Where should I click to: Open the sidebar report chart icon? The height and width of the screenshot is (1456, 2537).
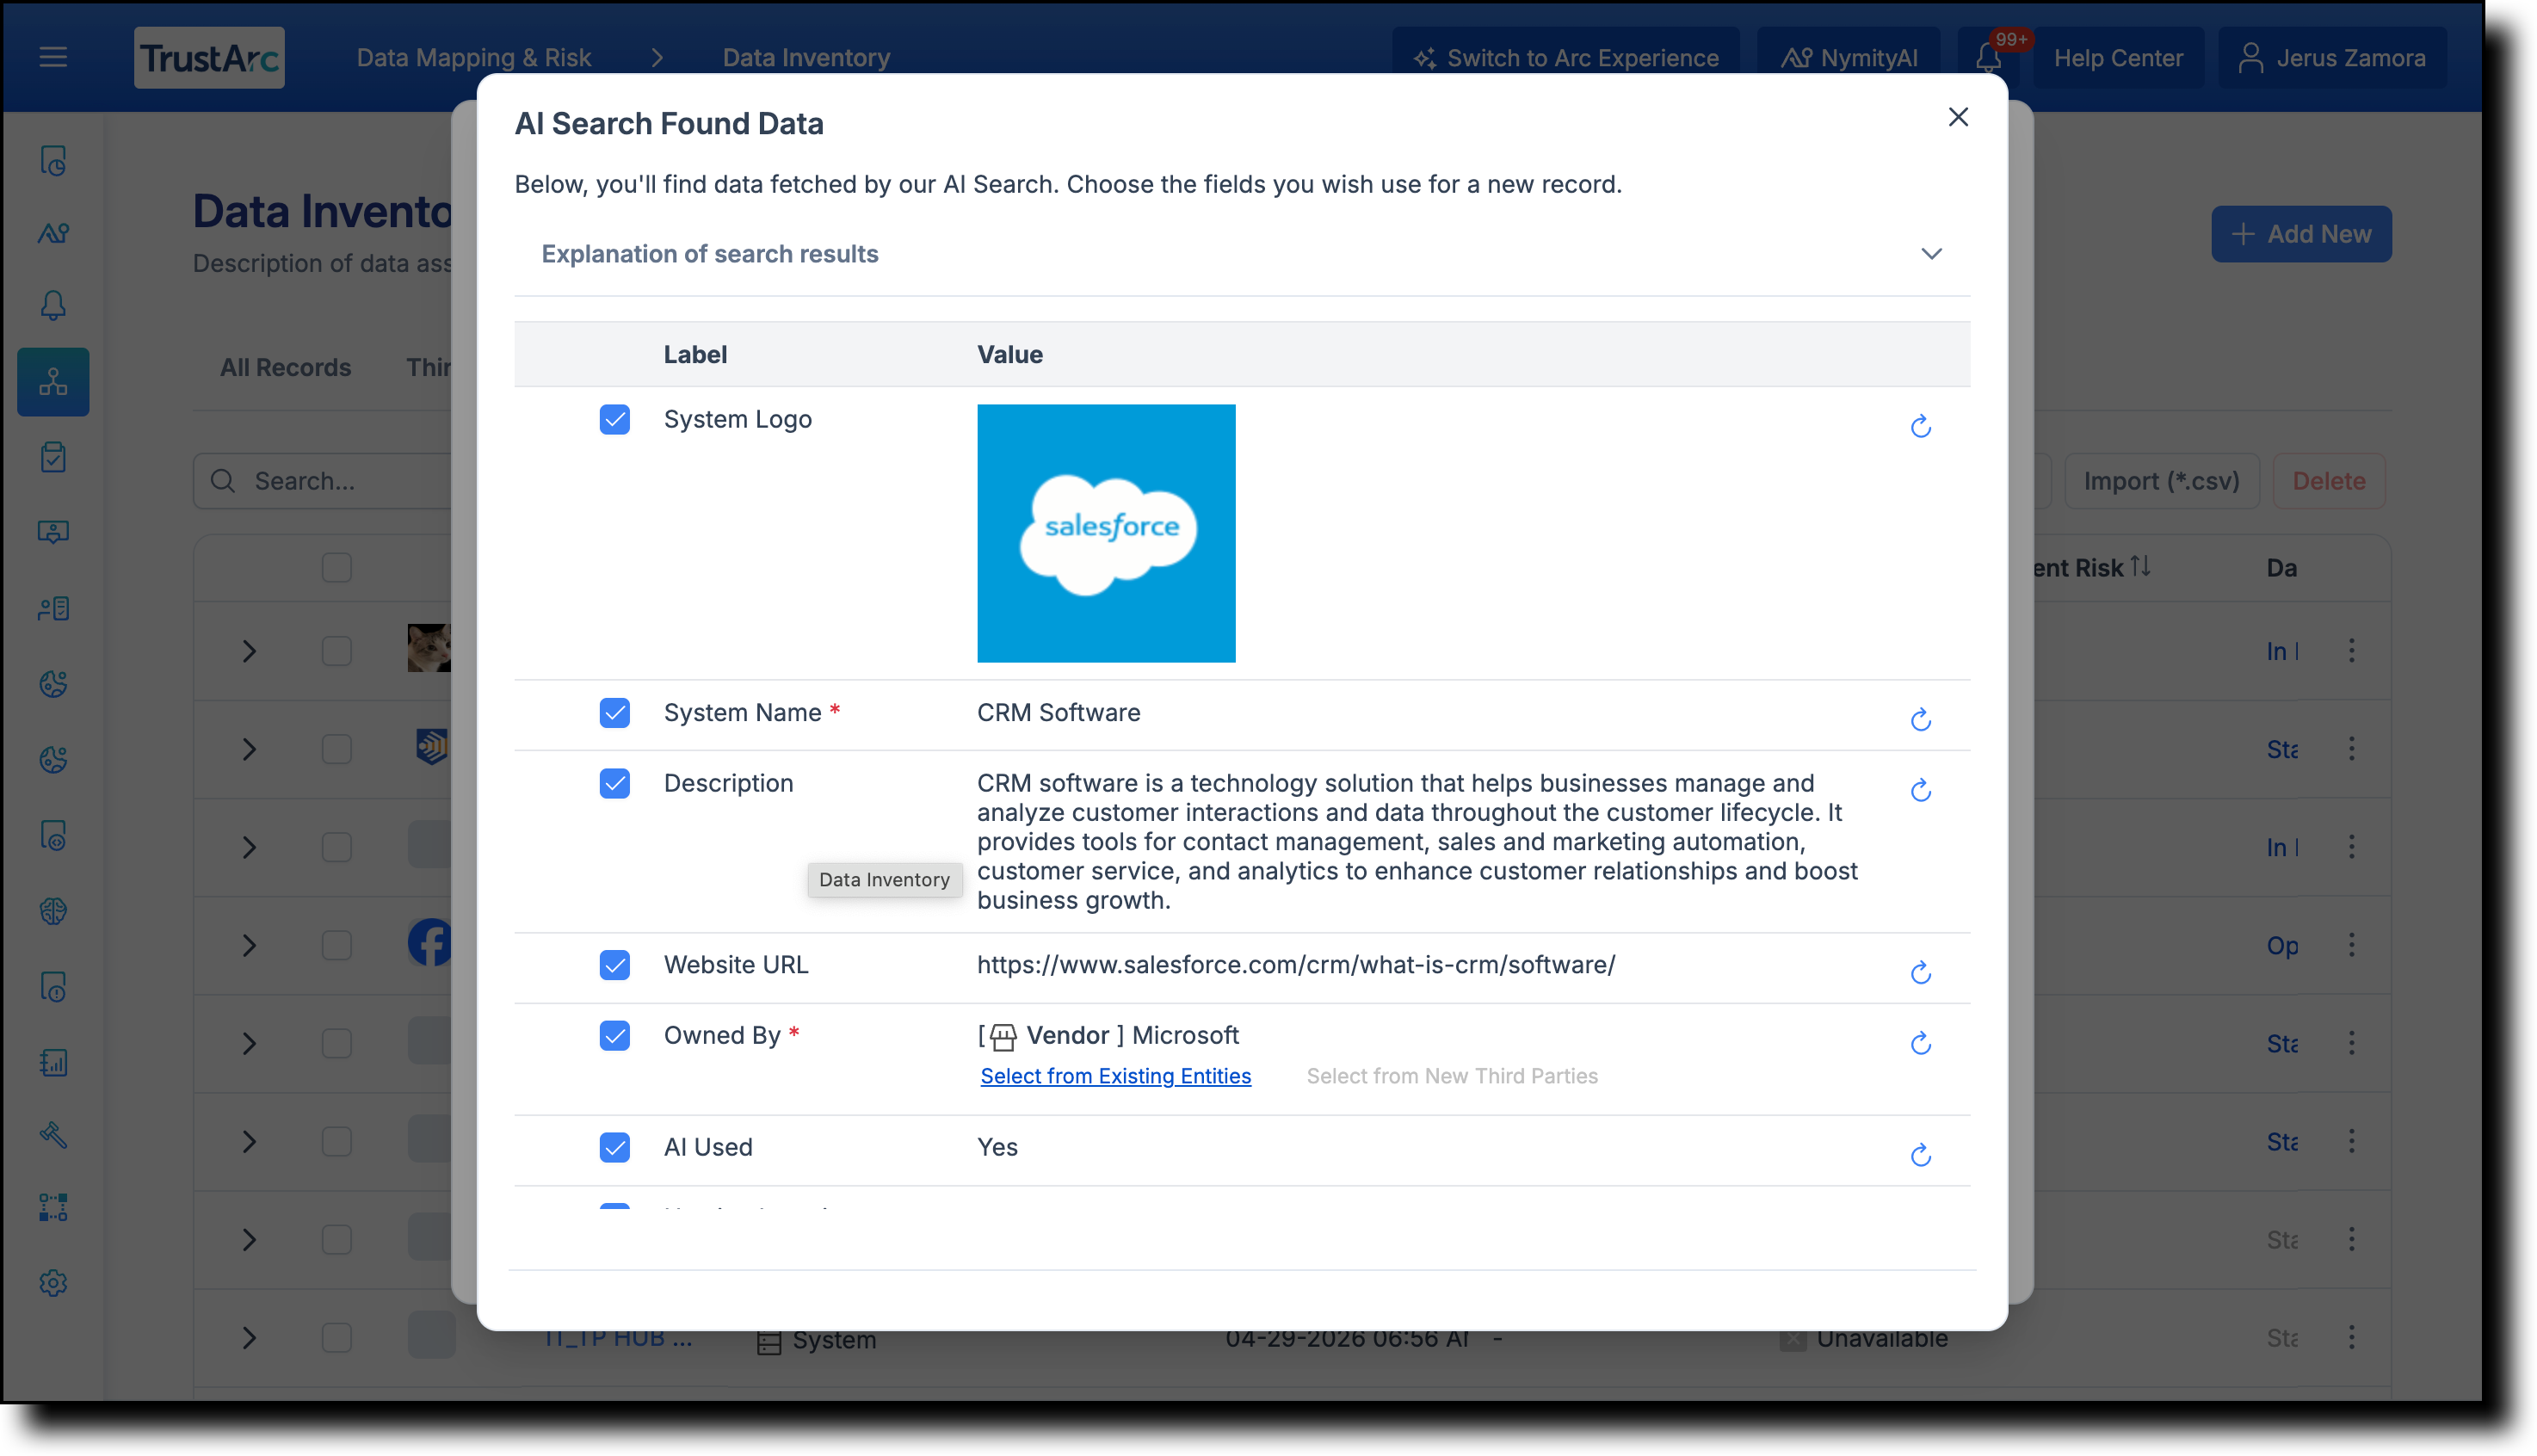click(53, 1062)
